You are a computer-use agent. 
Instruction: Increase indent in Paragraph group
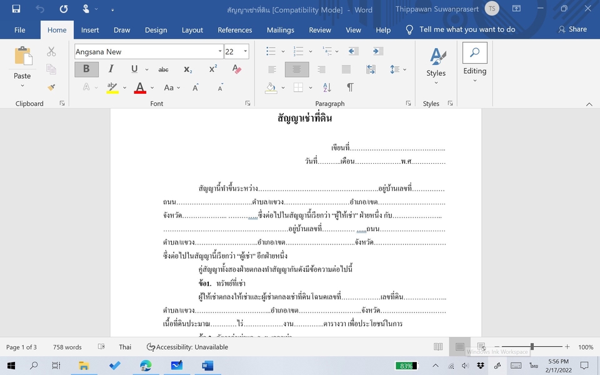click(378, 51)
